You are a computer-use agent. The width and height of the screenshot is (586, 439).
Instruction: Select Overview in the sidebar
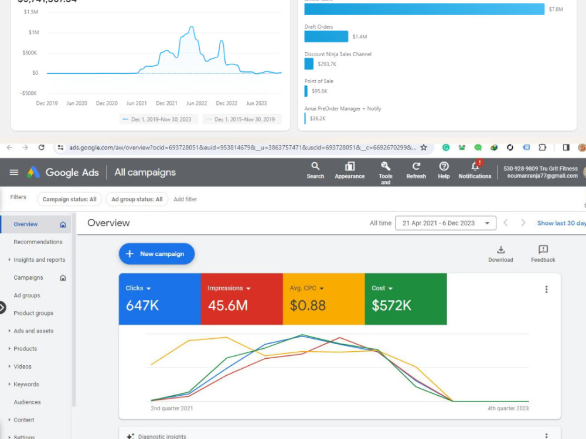click(36, 224)
